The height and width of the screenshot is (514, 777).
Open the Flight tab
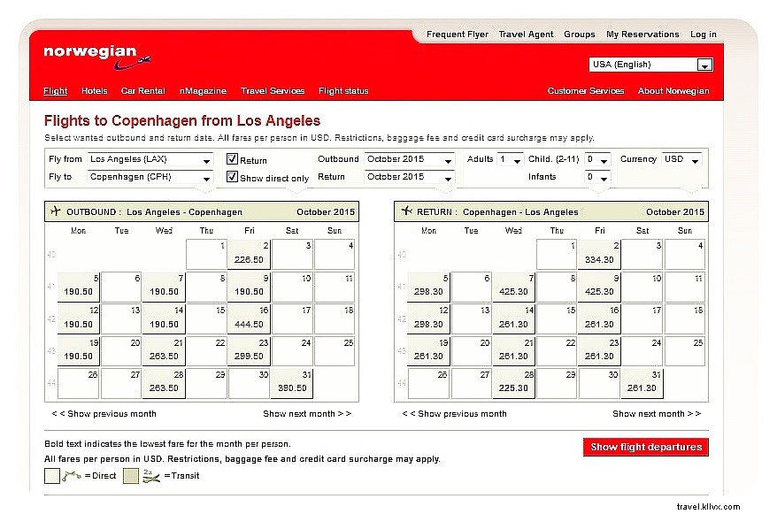(55, 90)
